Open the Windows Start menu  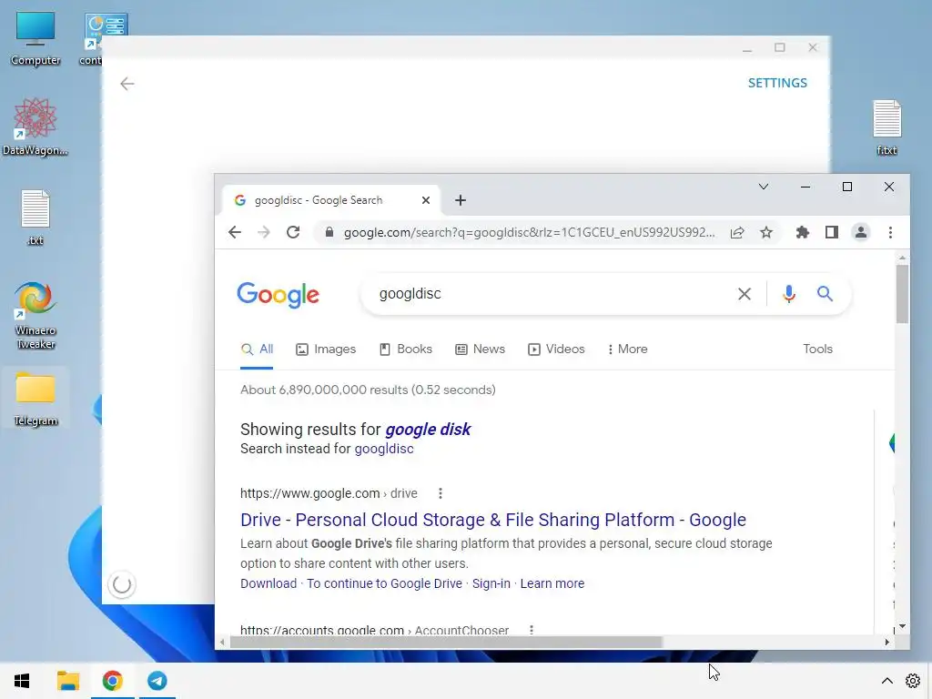(x=22, y=681)
